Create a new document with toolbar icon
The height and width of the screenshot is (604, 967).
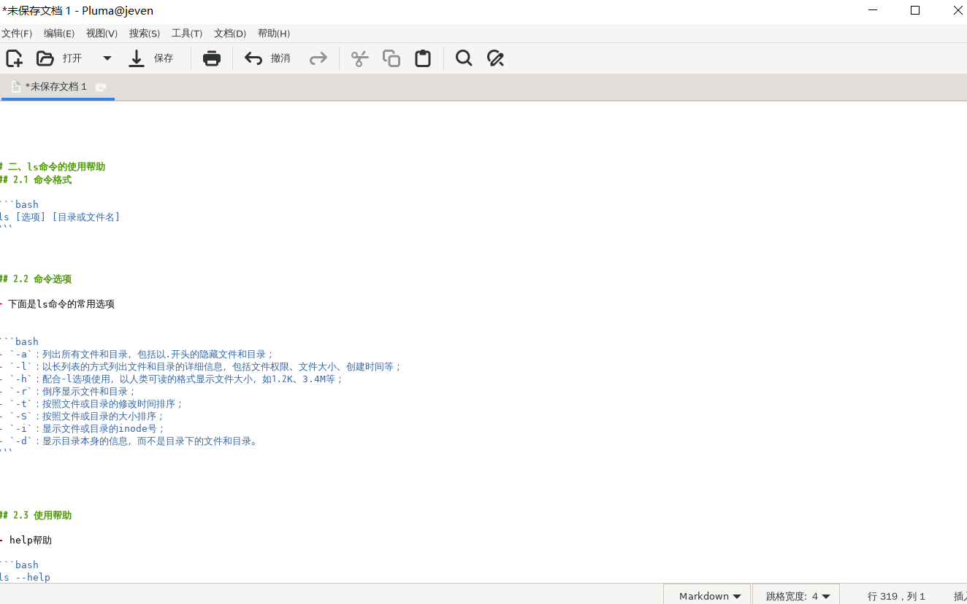(x=15, y=58)
